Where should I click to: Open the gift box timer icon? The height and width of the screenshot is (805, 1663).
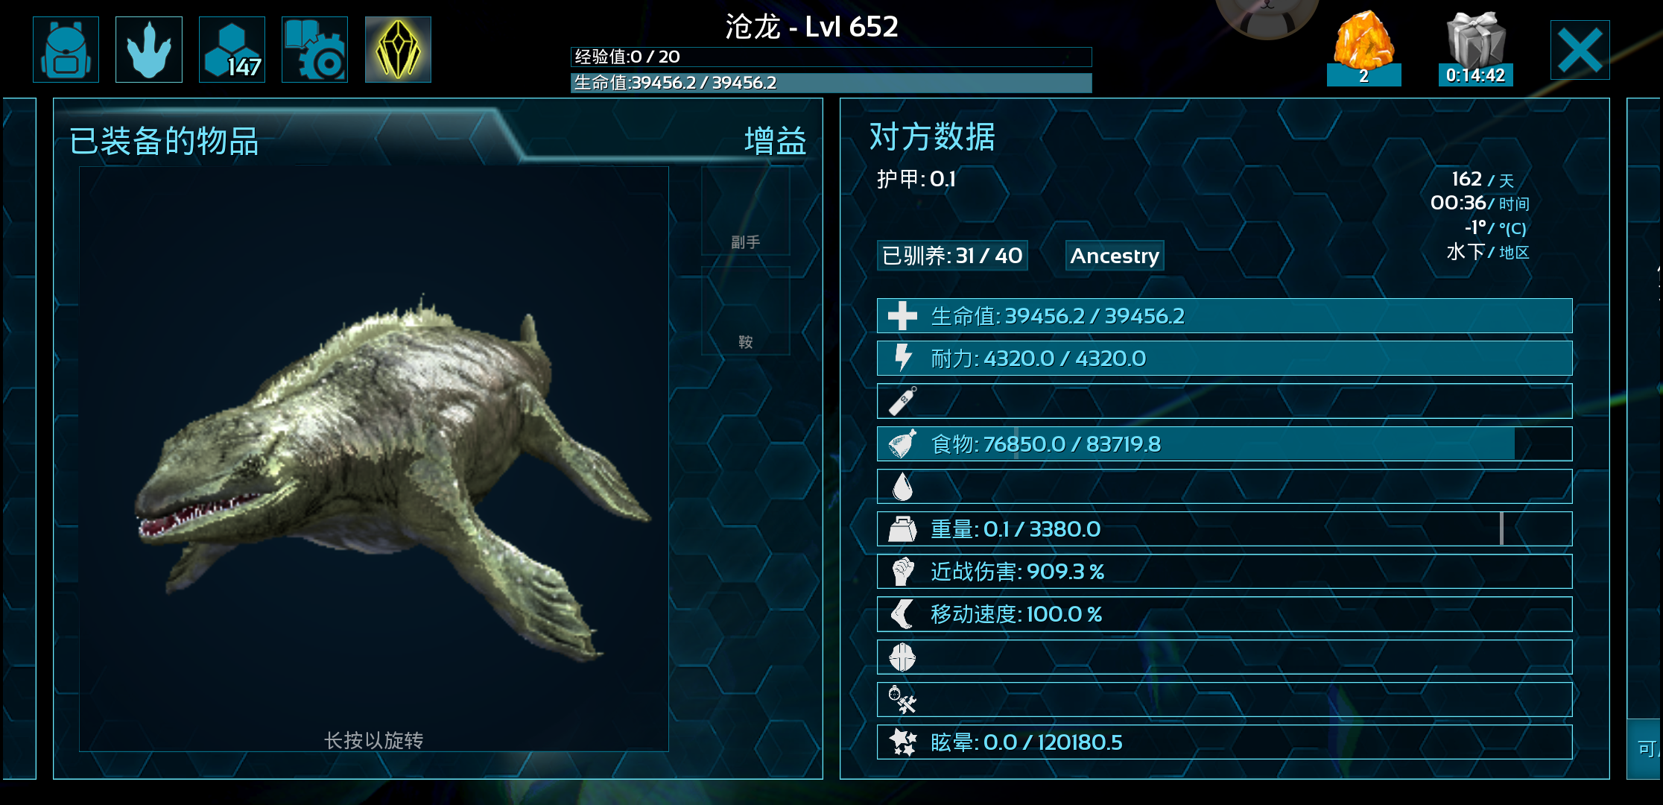(x=1475, y=48)
